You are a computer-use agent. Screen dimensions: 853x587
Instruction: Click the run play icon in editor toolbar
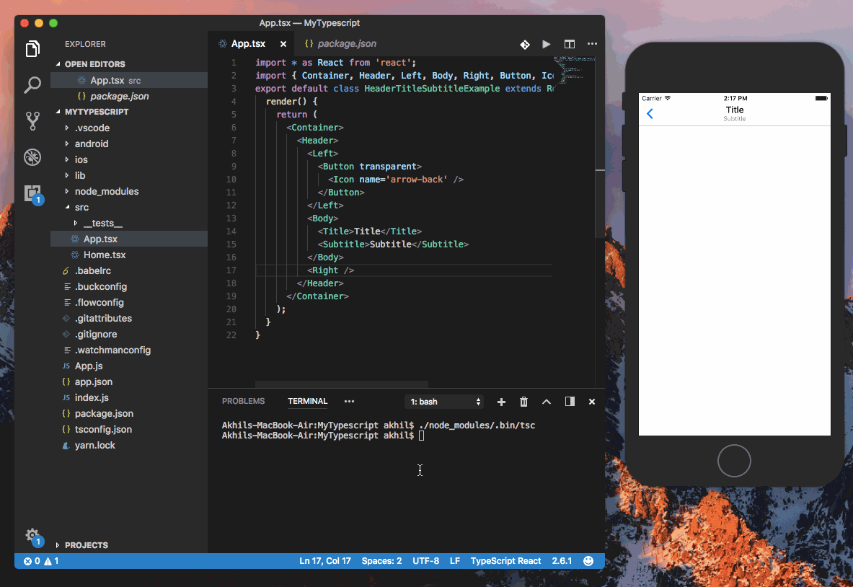(x=546, y=44)
